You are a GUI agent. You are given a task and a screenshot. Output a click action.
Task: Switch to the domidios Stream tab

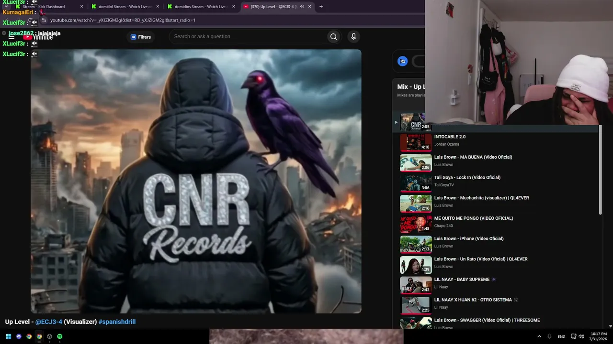201,7
